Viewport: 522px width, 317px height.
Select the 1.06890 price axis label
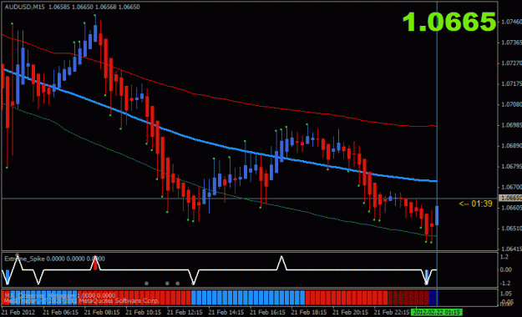coord(511,146)
